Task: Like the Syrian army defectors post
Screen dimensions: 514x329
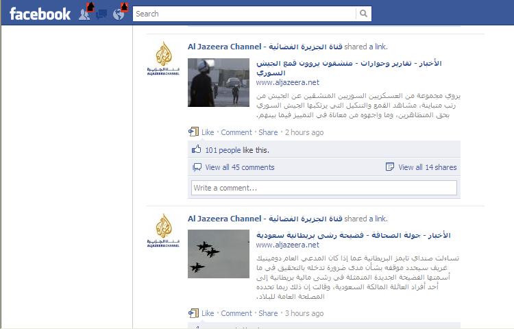Action: tap(208, 132)
